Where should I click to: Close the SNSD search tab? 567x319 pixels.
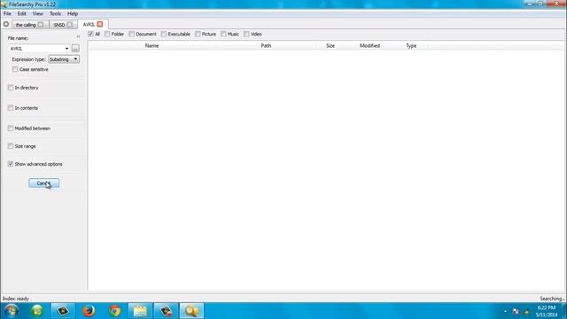tap(70, 25)
